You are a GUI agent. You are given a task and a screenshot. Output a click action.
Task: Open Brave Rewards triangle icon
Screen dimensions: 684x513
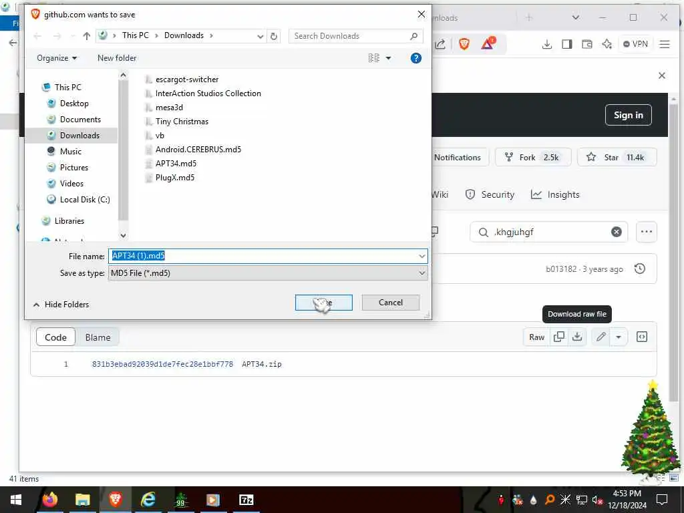[x=488, y=43]
